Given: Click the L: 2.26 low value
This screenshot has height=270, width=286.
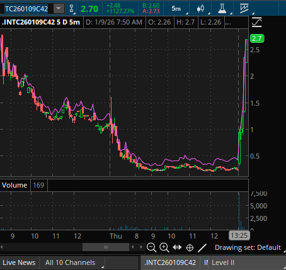Looking at the screenshot, I should (211, 22).
